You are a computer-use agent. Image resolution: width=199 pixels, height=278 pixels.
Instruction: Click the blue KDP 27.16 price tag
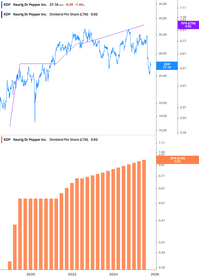(167, 66)
